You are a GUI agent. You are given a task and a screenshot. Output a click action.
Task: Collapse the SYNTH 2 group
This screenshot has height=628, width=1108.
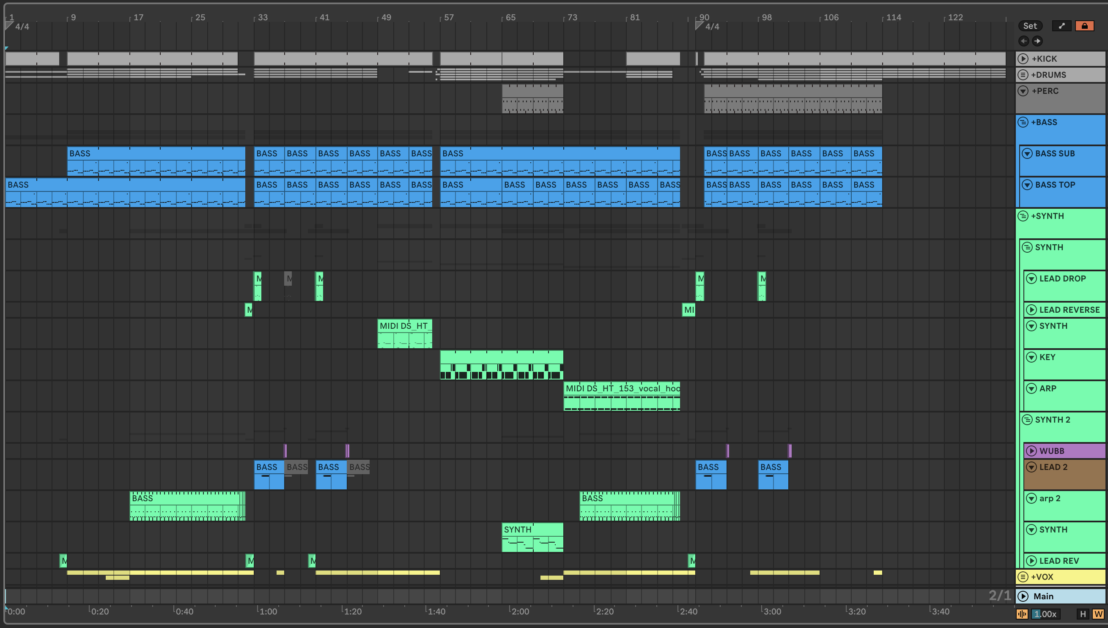pyautogui.click(x=1027, y=420)
